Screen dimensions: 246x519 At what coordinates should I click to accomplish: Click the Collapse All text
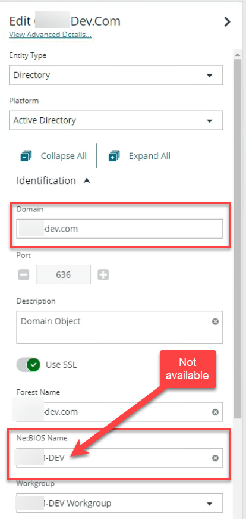64,156
